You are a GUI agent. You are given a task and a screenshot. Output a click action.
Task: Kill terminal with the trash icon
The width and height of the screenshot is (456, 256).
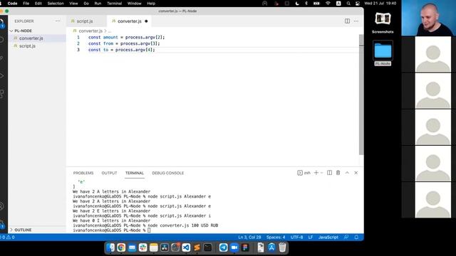coord(338,173)
